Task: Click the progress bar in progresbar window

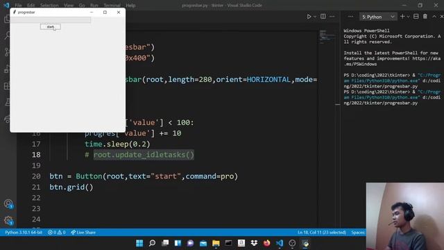Action: click(51, 20)
